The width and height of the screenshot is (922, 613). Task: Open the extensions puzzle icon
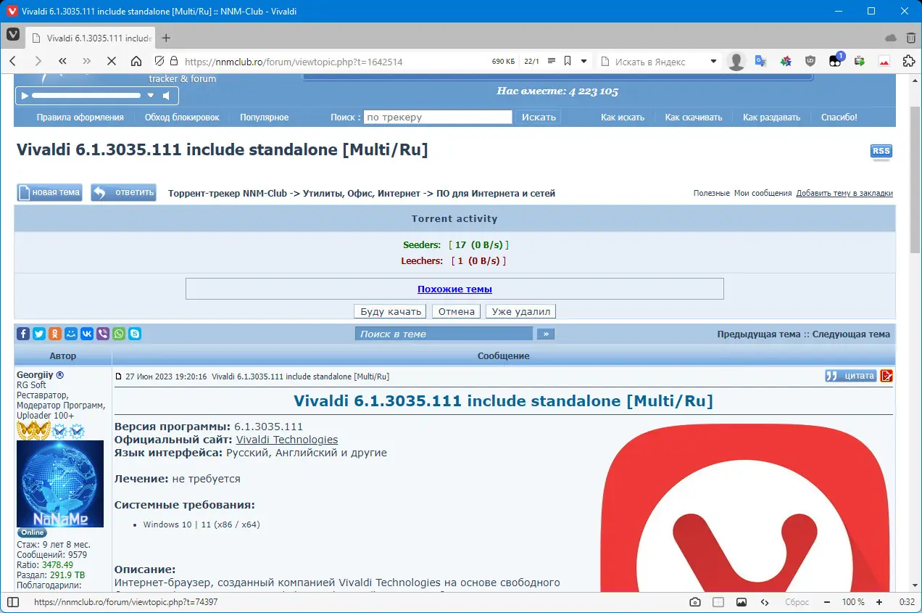pyautogui.click(x=908, y=62)
